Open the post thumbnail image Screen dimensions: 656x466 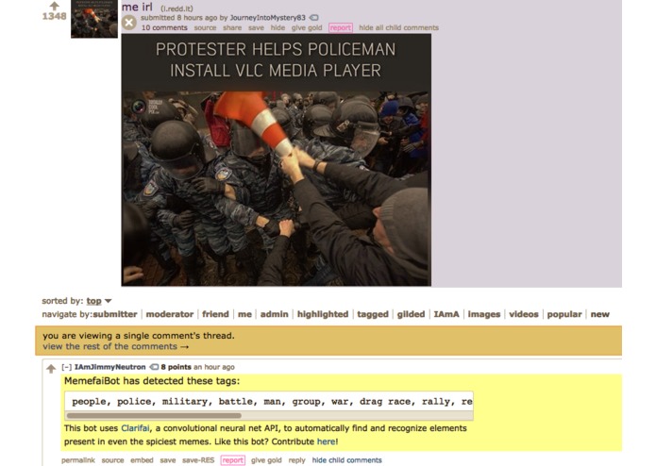pyautogui.click(x=94, y=19)
